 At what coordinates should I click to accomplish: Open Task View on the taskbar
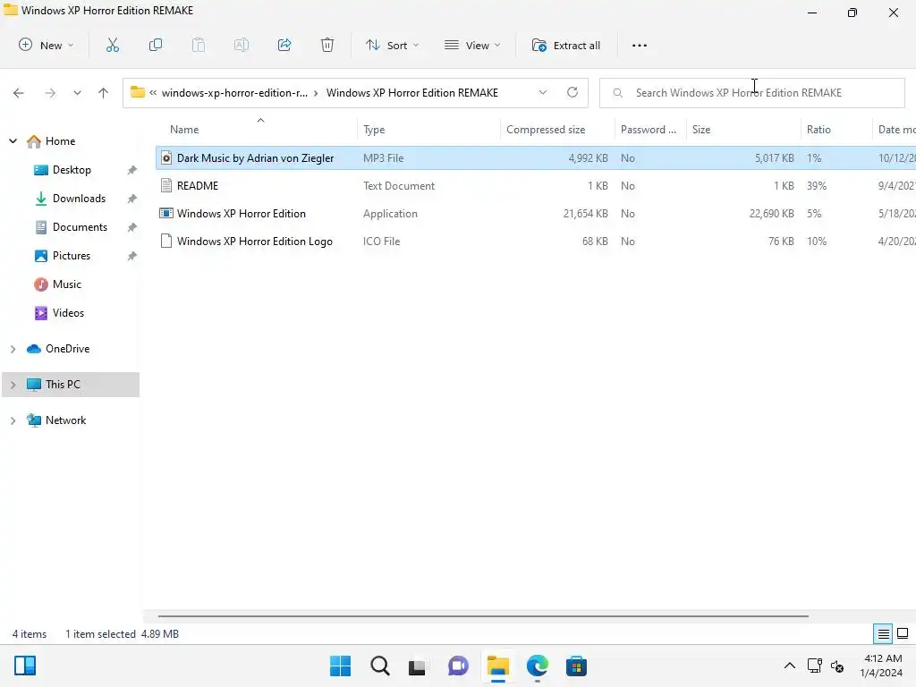[417, 666]
